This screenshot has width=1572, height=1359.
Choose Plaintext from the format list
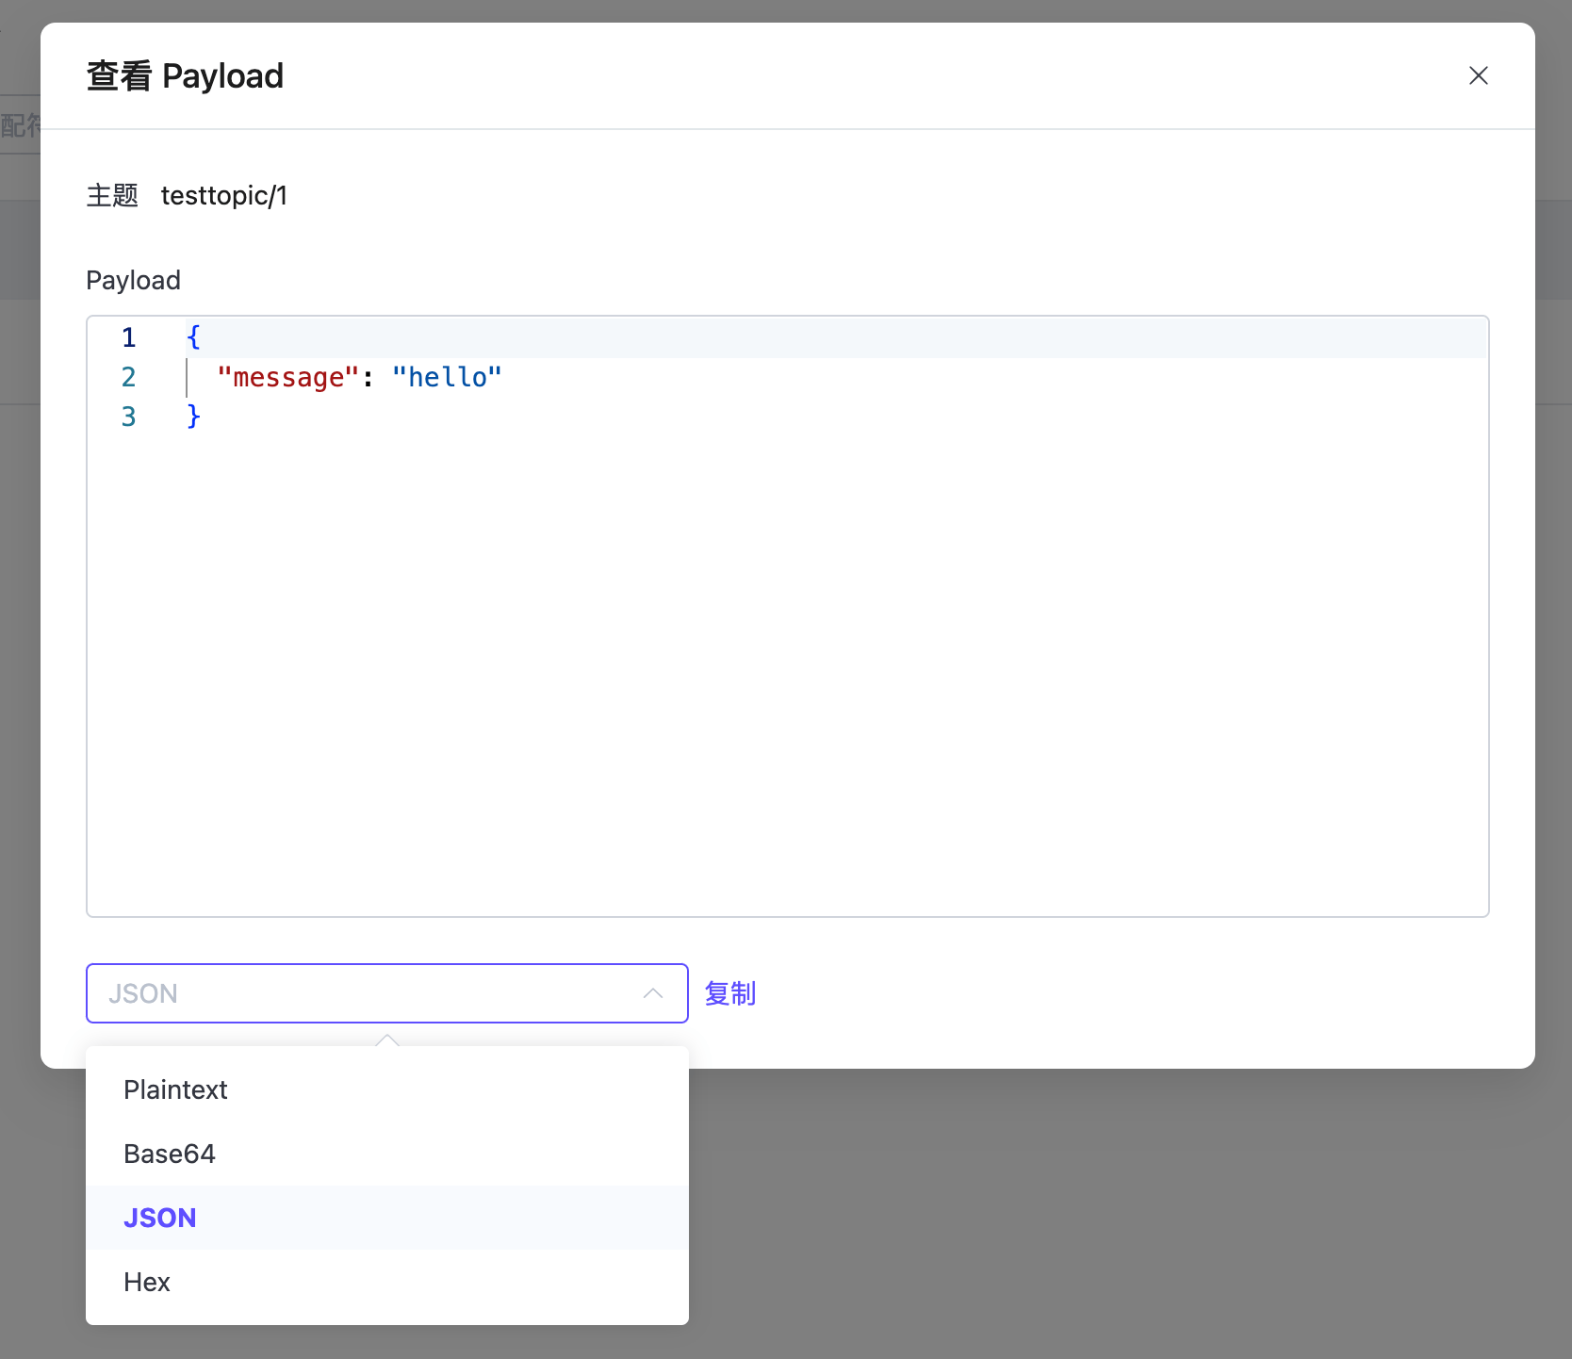click(175, 1089)
